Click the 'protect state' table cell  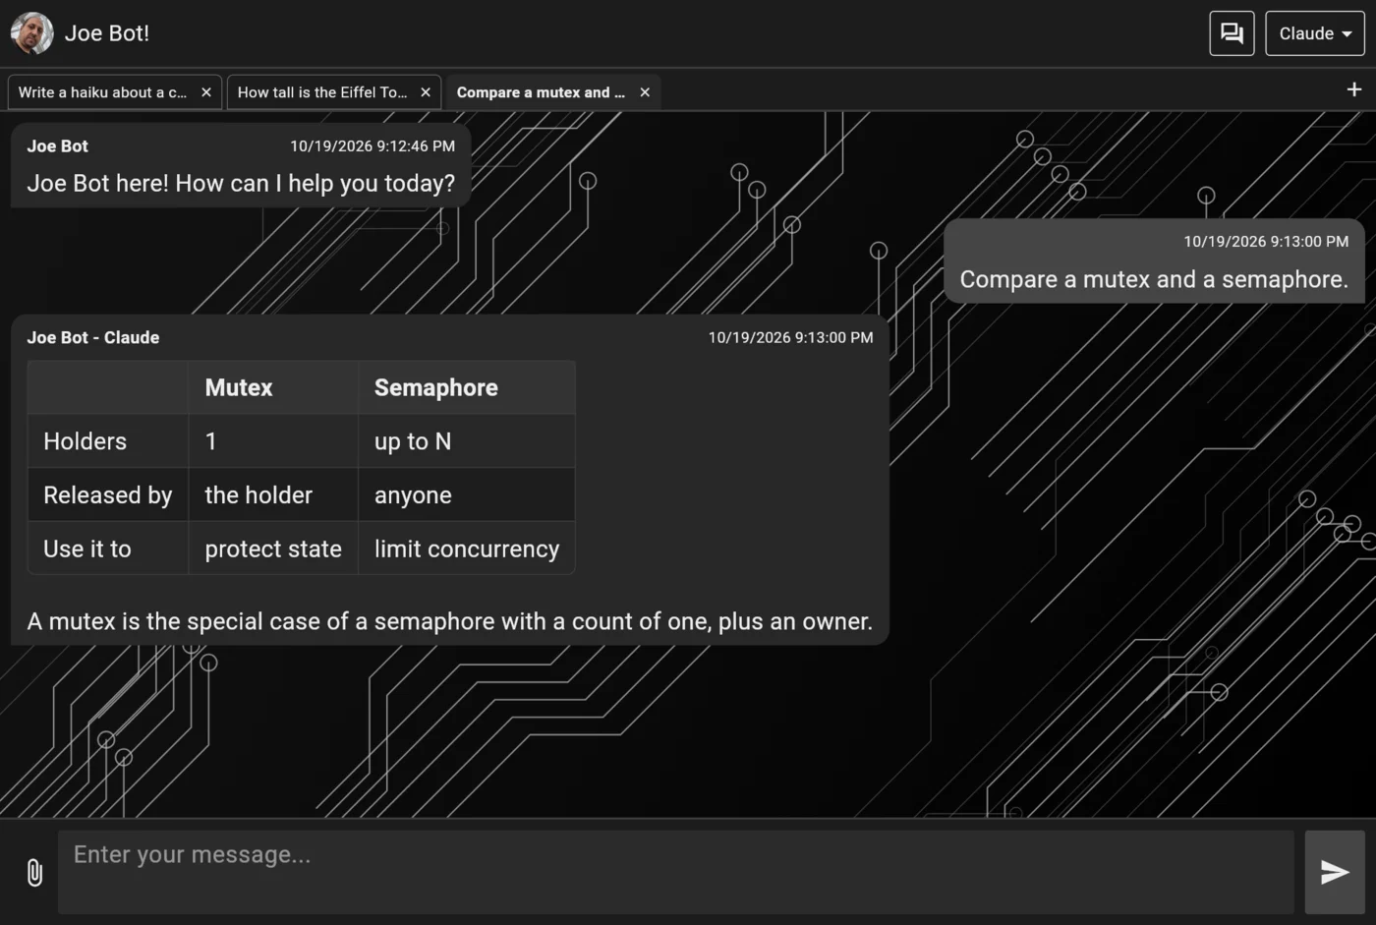pos(273,549)
